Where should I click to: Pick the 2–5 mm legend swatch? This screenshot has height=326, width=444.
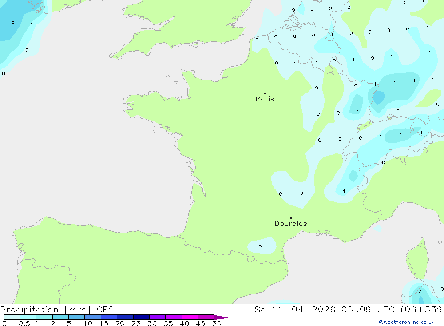click(60, 317)
